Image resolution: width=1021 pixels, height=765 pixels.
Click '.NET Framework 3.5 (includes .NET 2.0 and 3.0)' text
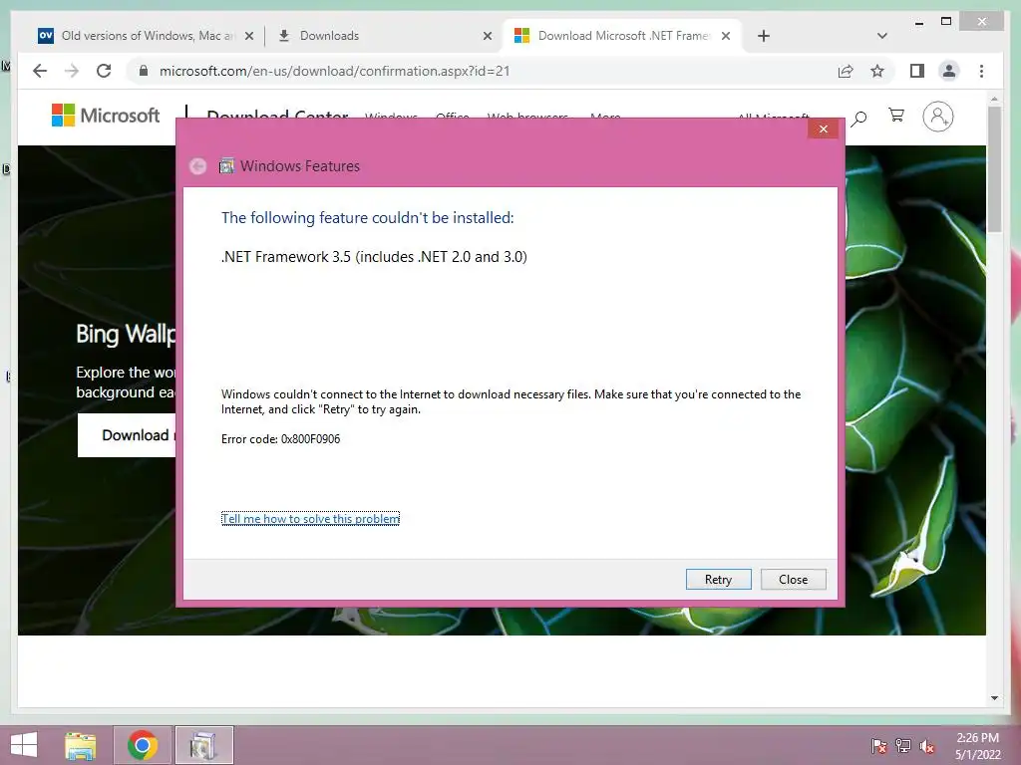click(x=375, y=257)
